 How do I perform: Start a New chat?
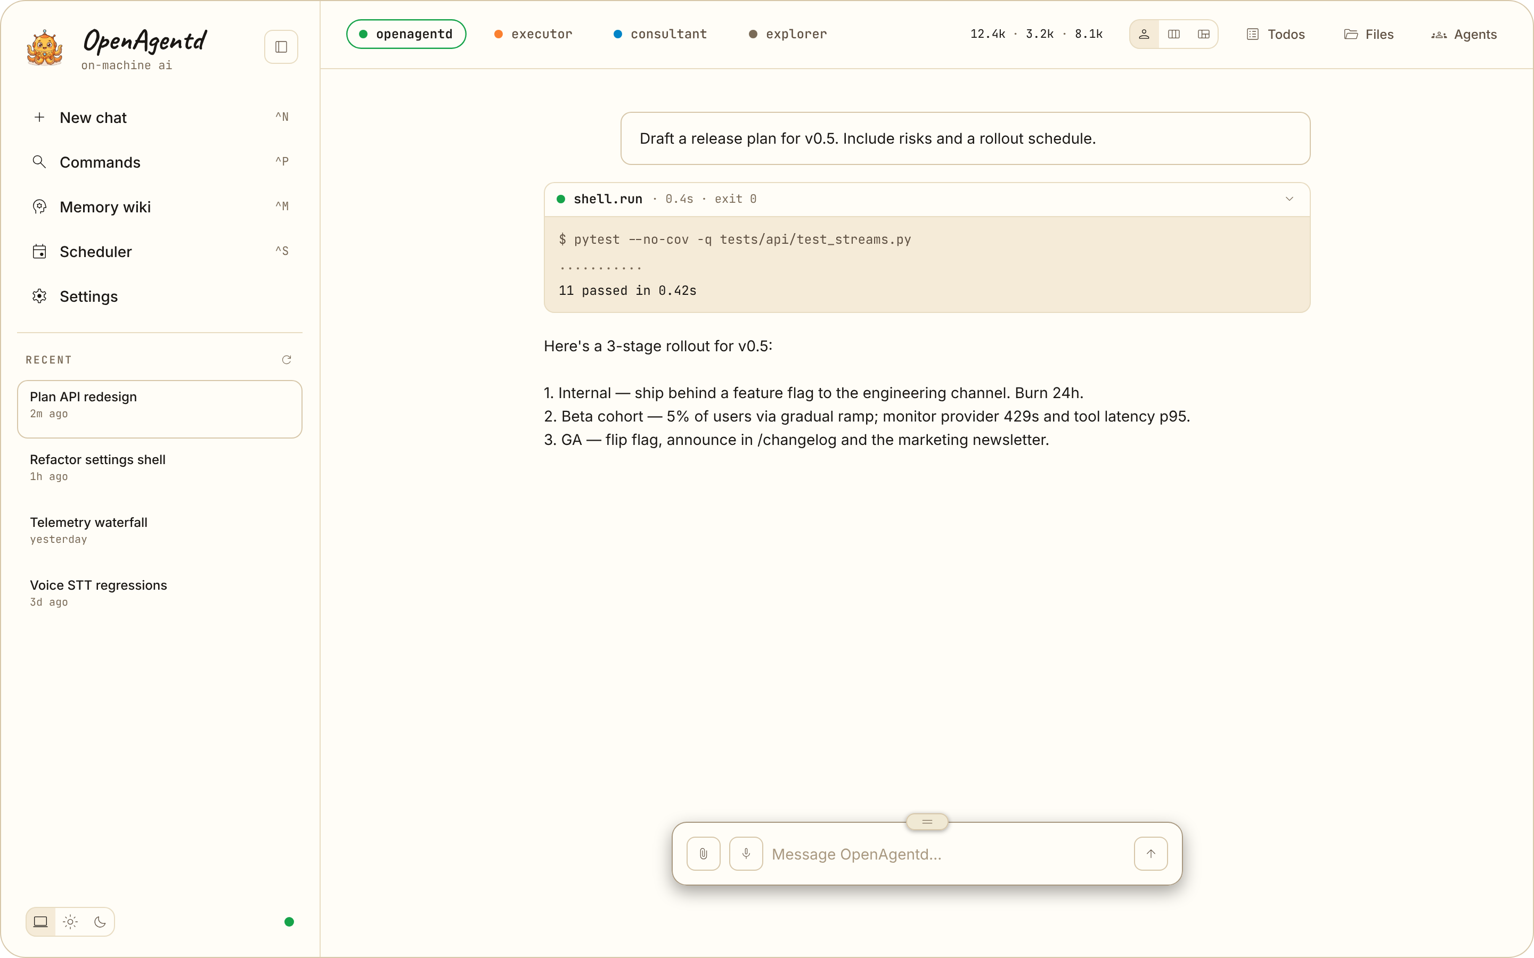coord(160,117)
